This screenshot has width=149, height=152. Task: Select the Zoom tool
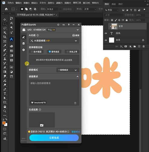click(x=5, y=111)
